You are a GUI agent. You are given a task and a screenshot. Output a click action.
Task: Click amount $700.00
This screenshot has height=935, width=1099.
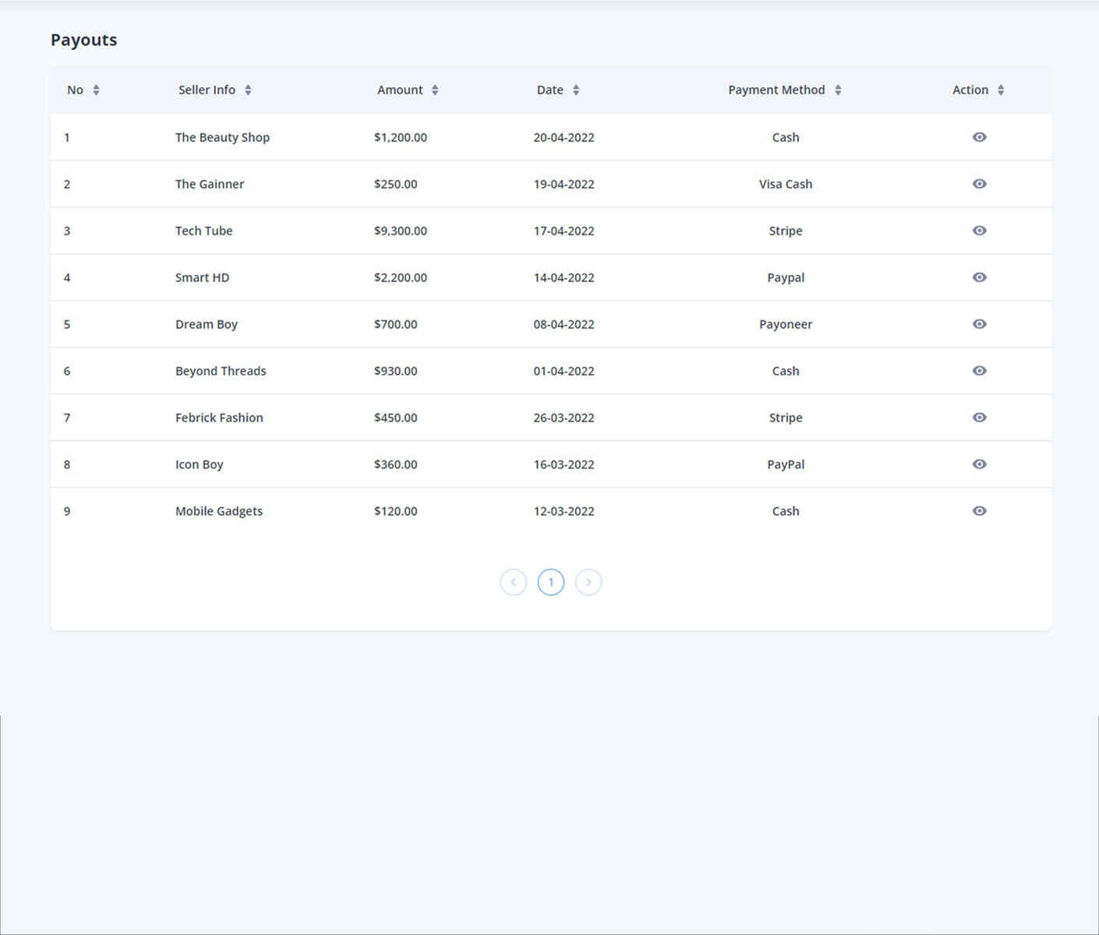tap(395, 324)
